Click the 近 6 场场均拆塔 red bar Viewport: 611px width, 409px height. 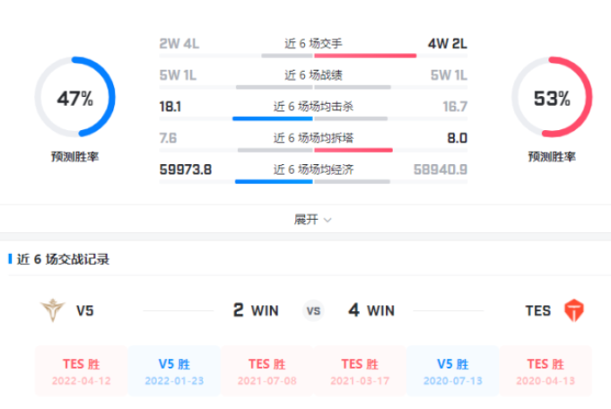tap(354, 151)
